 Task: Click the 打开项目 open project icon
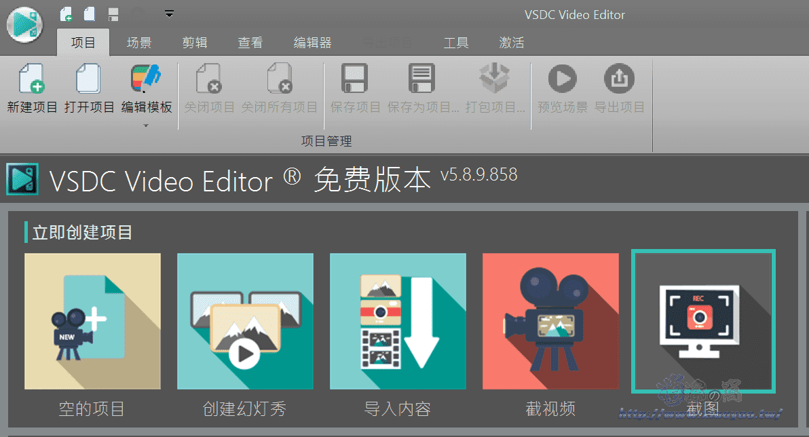tap(89, 79)
